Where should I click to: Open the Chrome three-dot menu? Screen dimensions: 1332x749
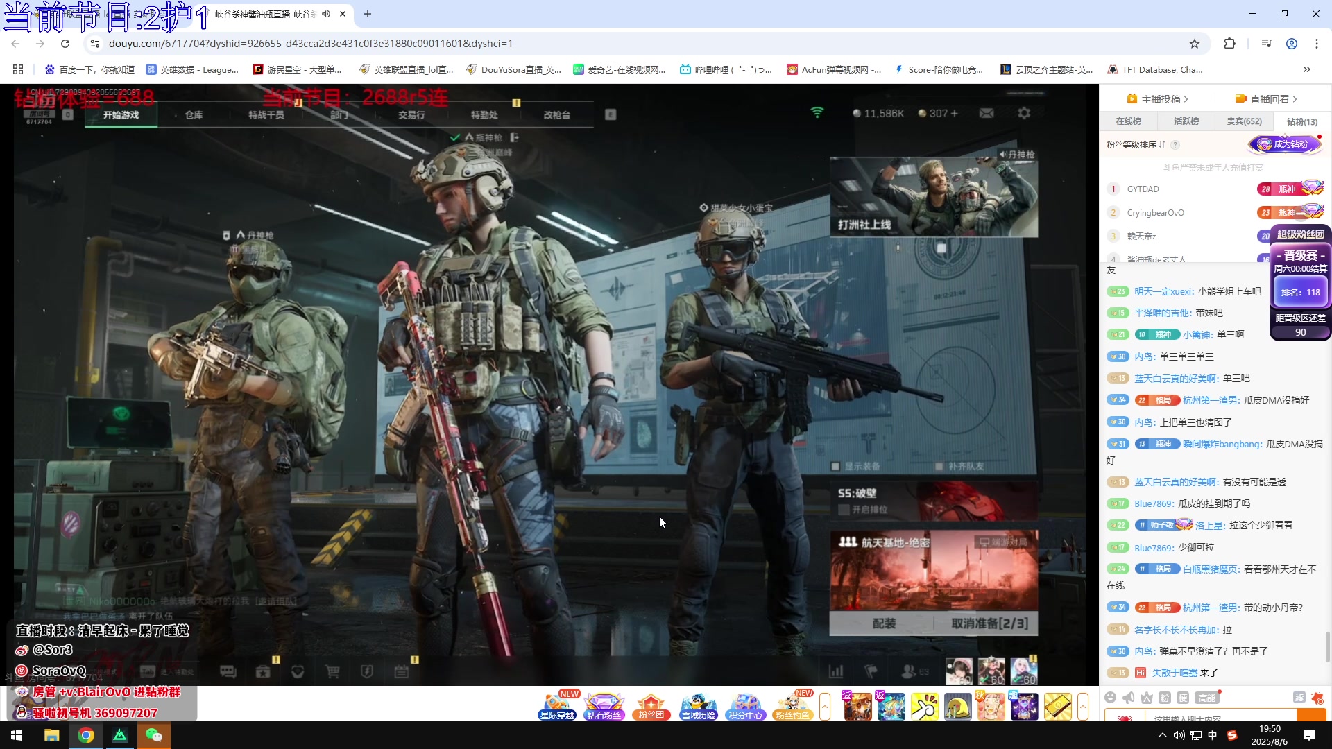click(x=1317, y=44)
